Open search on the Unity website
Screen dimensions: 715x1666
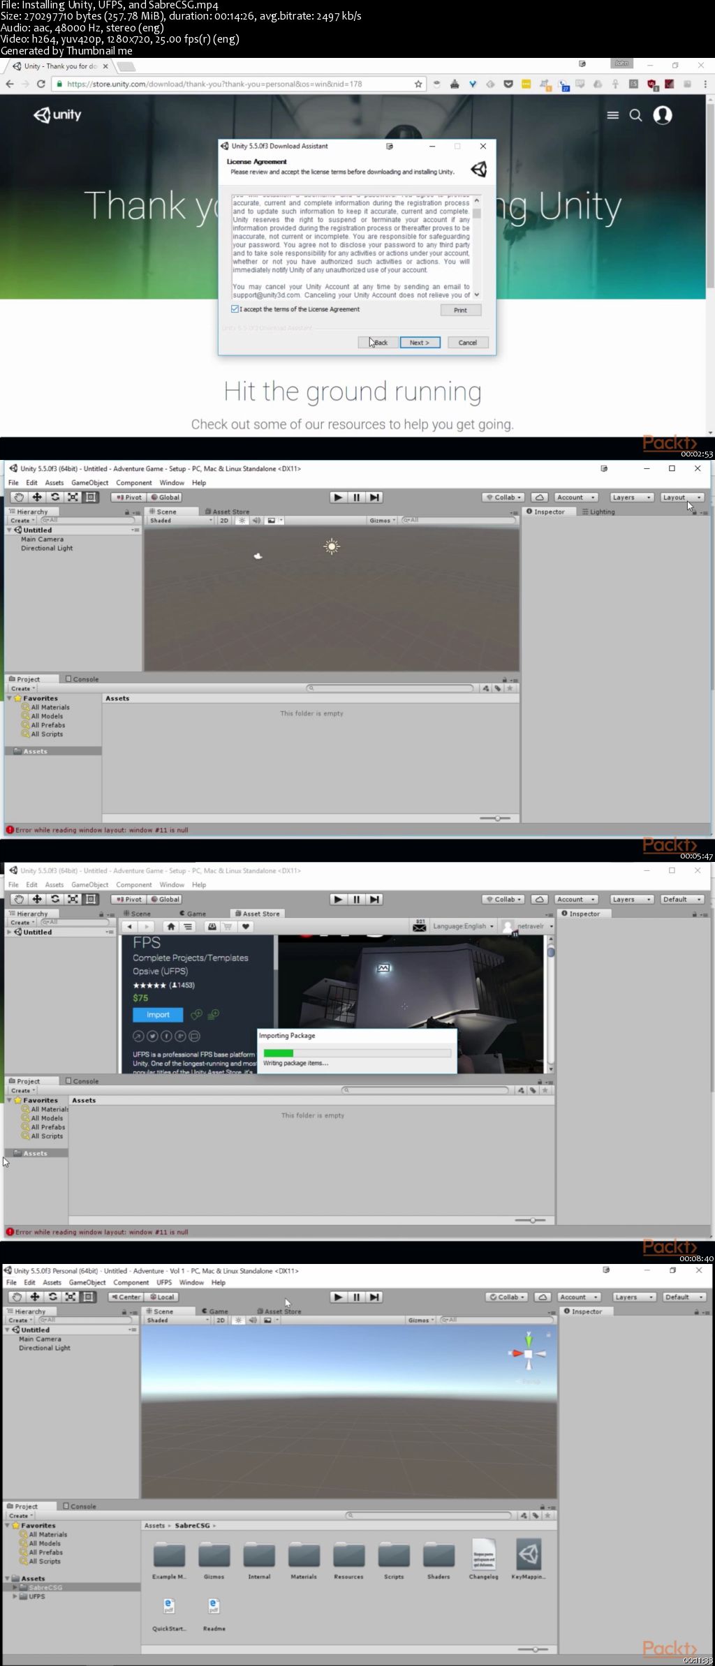coord(635,115)
